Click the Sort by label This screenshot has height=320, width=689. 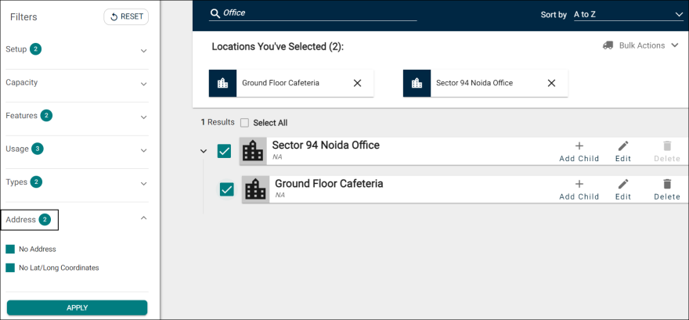click(x=554, y=15)
